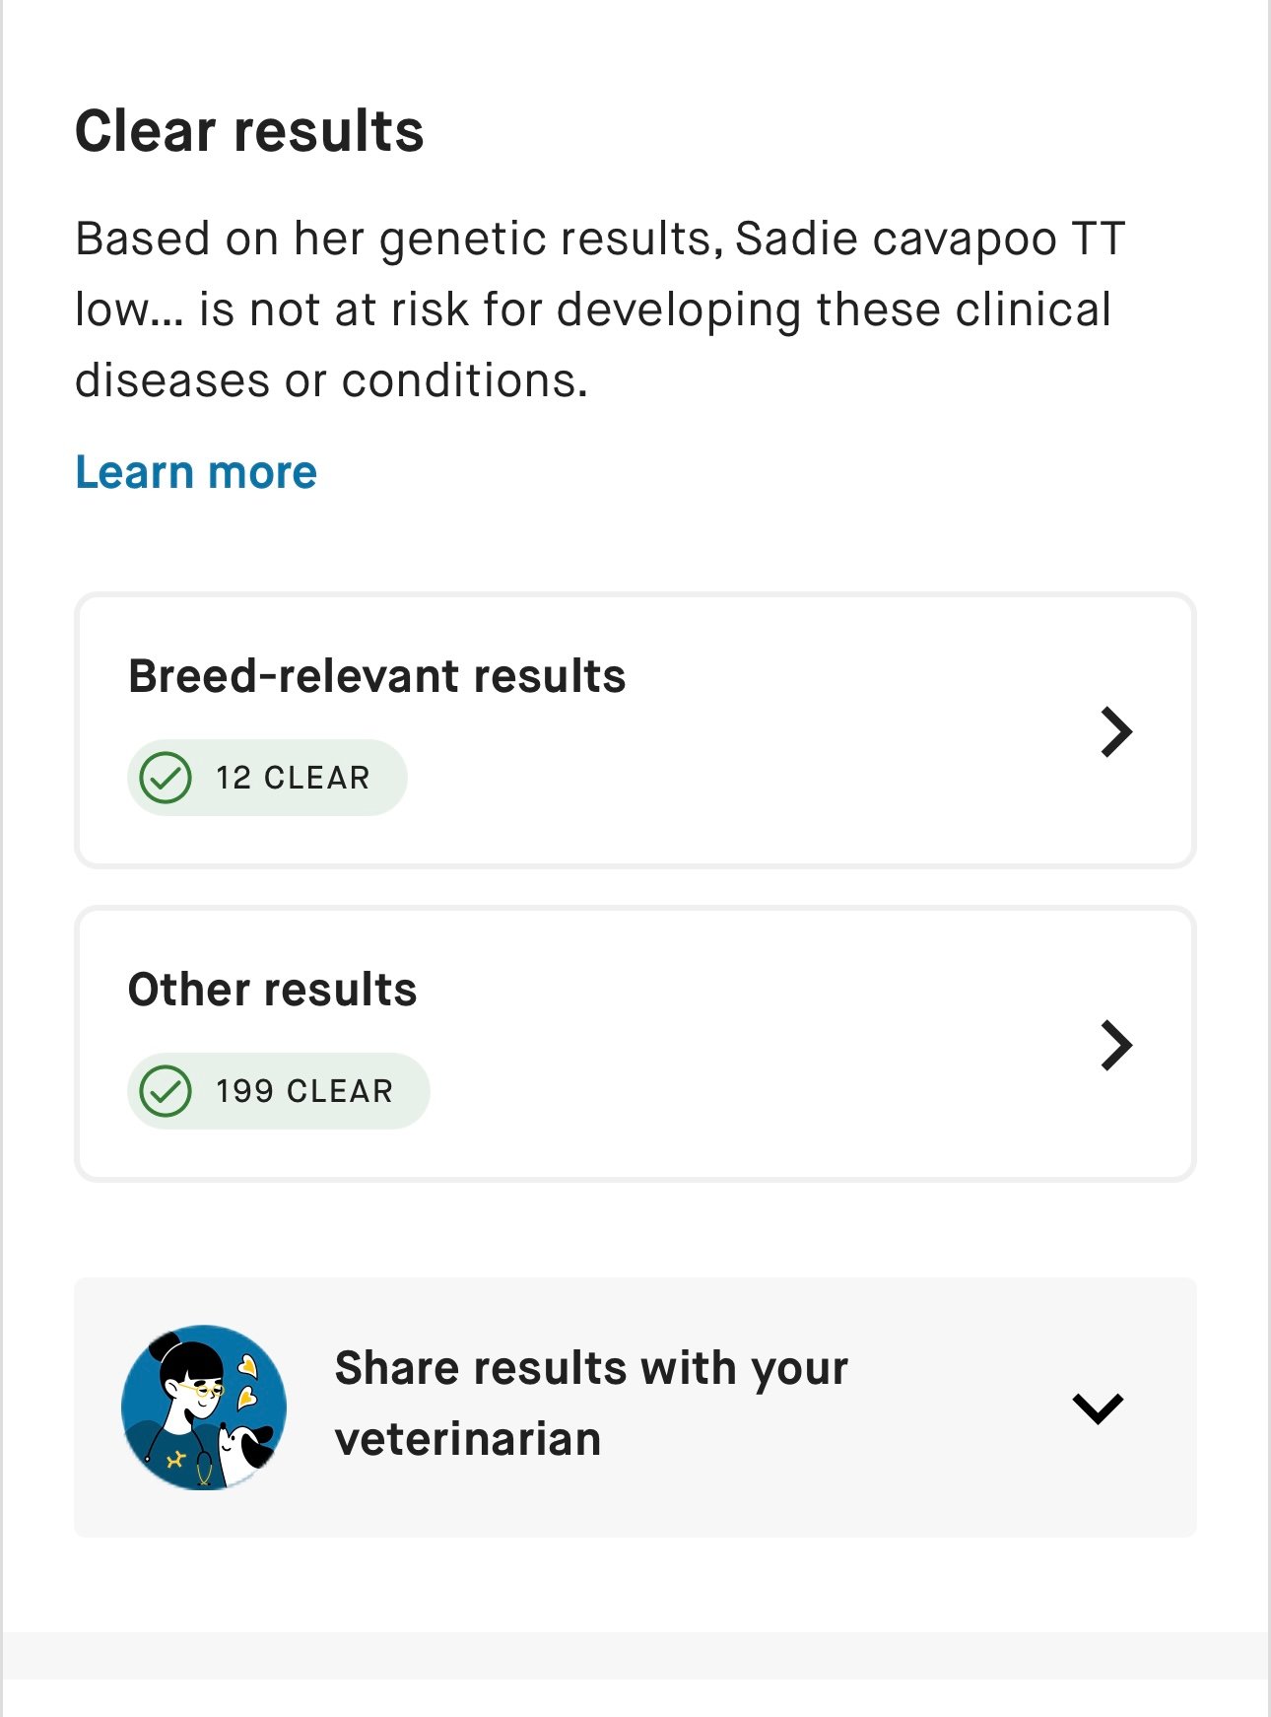Select the 12 CLEAR status badge text

tap(293, 778)
